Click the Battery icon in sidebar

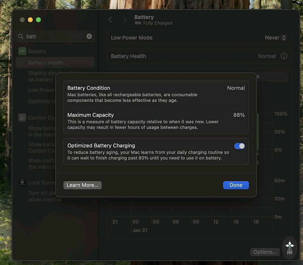pos(22,51)
